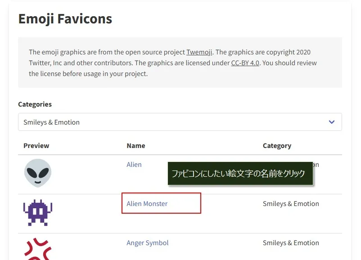Screen dimensions: 361x260
Task: Click the purple Alien Monster emoji preview
Action: pyautogui.click(x=38, y=212)
